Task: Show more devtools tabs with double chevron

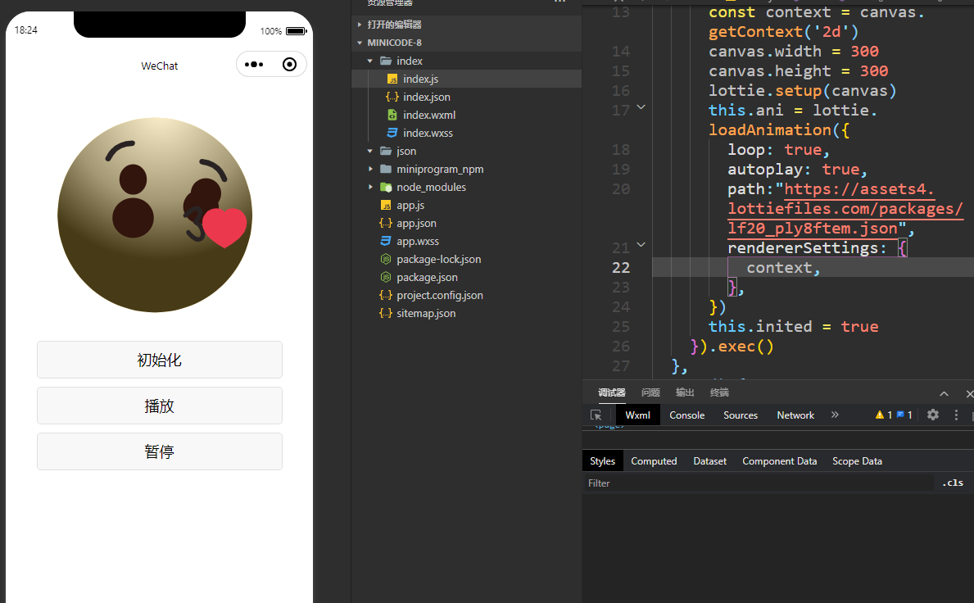Action: (835, 415)
